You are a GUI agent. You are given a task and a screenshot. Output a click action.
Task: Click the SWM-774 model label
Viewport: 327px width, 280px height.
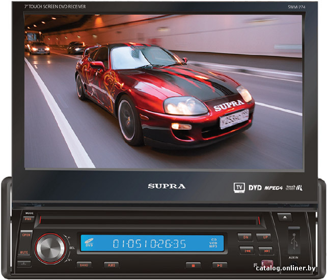click(x=296, y=7)
